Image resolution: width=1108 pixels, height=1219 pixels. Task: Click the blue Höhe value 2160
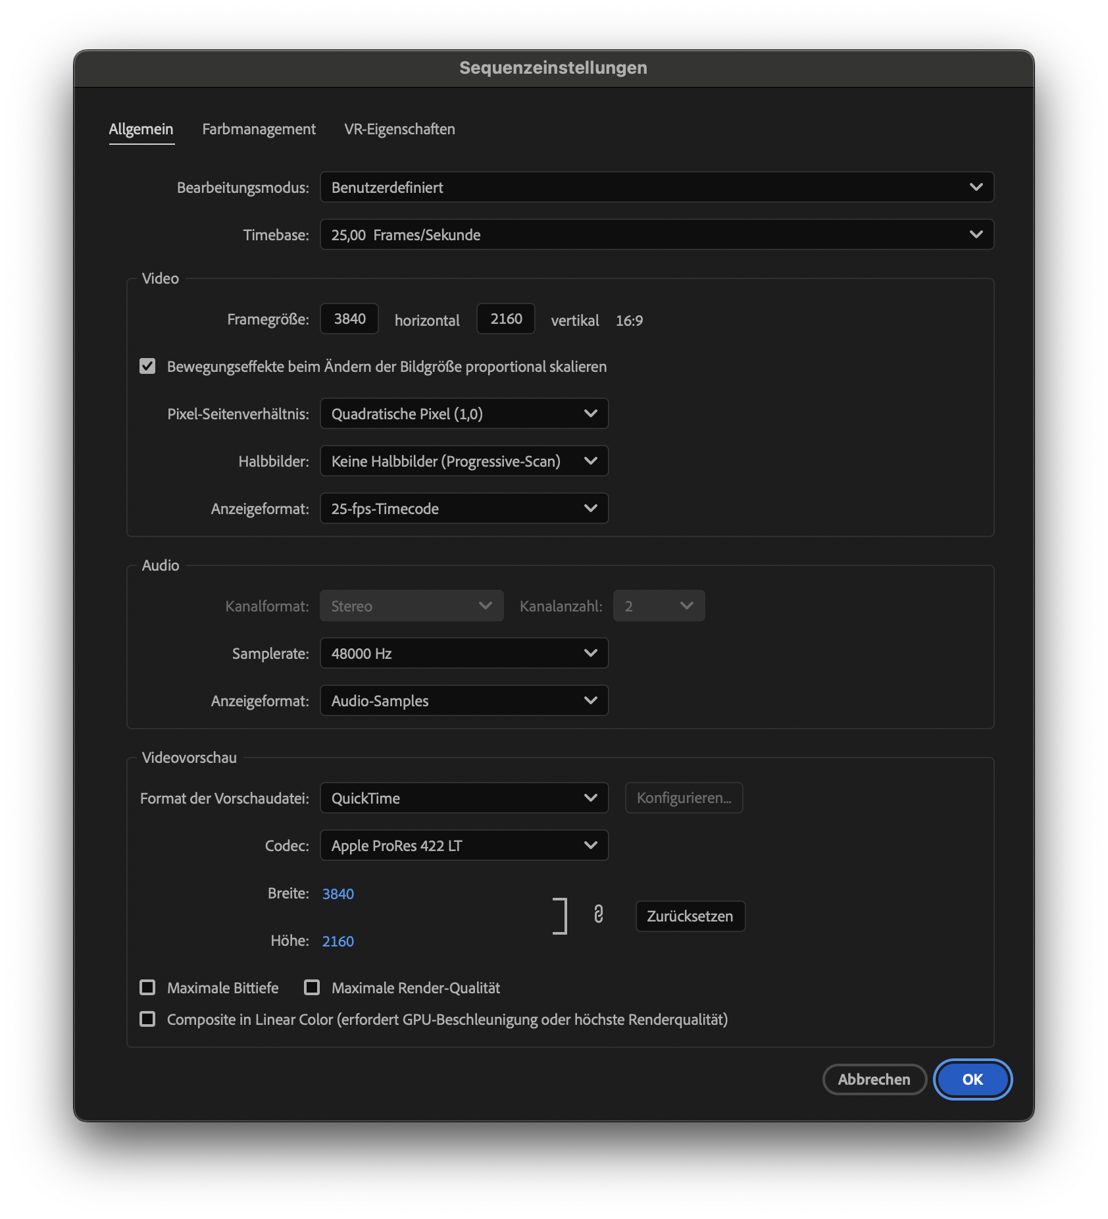(x=338, y=941)
